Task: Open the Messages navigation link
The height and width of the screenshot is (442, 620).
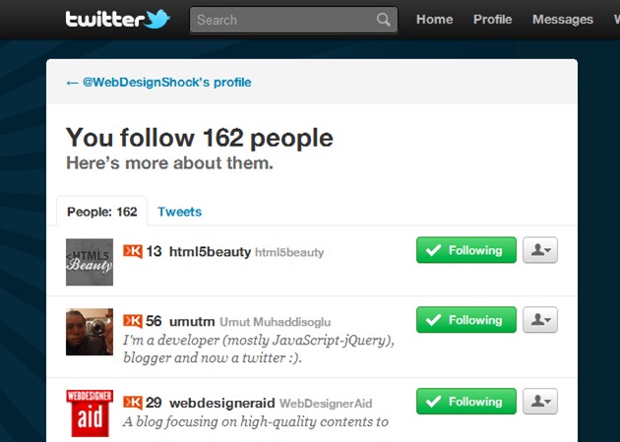Action: [563, 20]
